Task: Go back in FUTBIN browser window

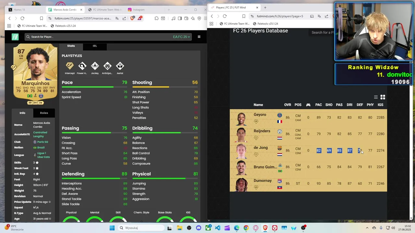Action: pos(9,18)
